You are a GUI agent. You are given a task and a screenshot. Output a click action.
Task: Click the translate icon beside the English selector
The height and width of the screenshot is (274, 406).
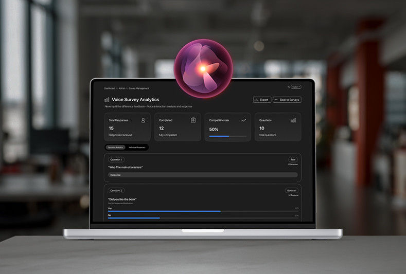click(x=289, y=87)
